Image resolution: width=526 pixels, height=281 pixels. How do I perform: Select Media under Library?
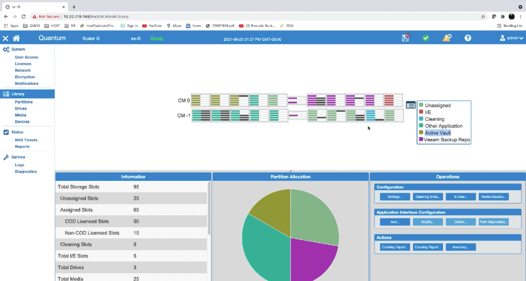[20, 115]
